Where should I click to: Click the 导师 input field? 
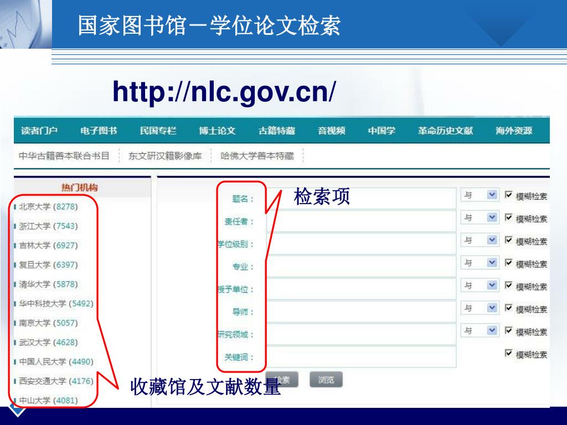[361, 312]
